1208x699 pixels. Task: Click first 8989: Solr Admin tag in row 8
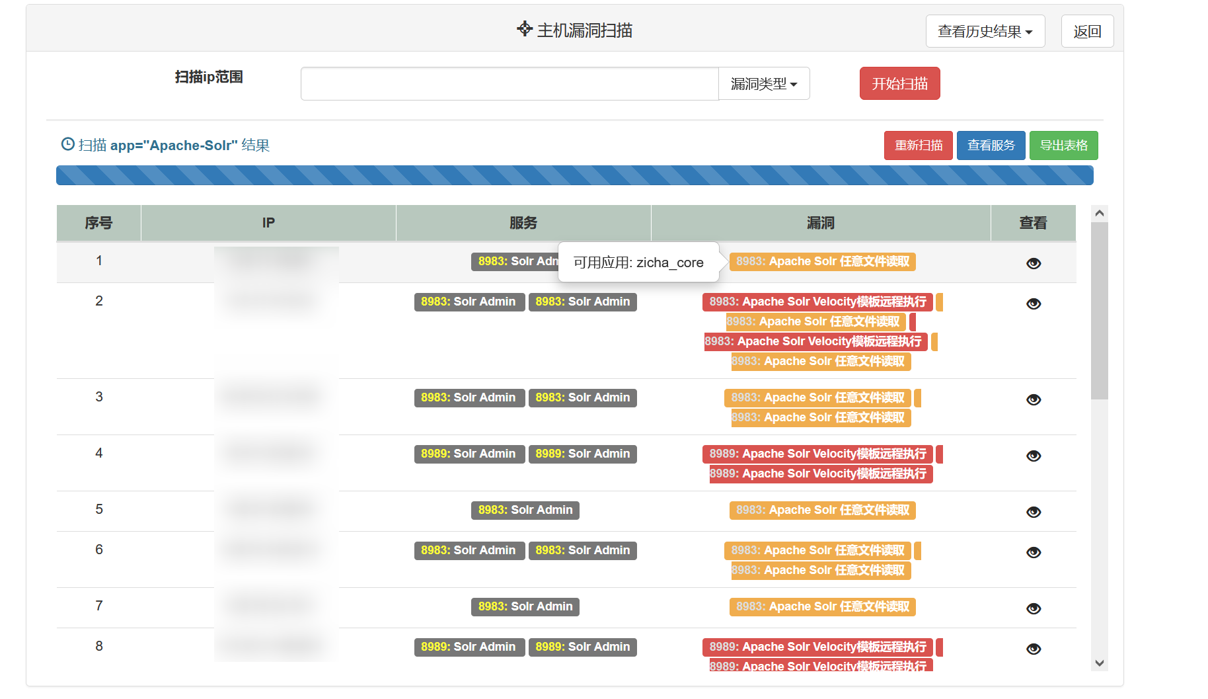click(x=469, y=647)
